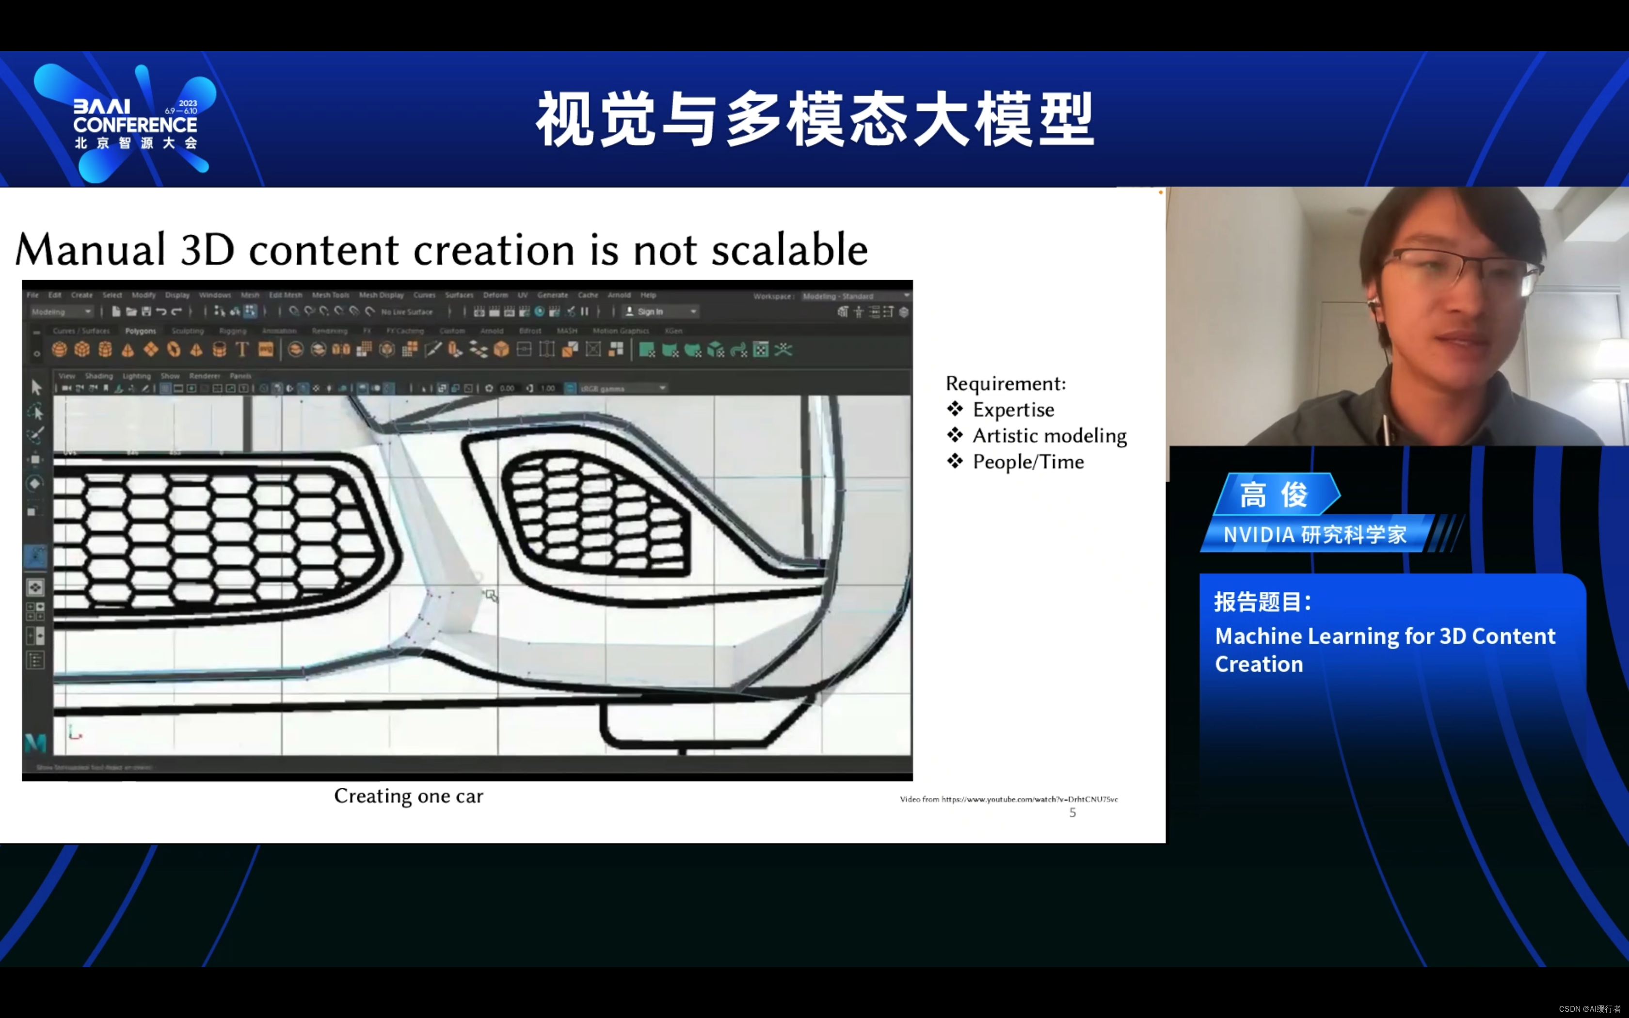Click the polygon cube shelf icon

pyautogui.click(x=82, y=350)
